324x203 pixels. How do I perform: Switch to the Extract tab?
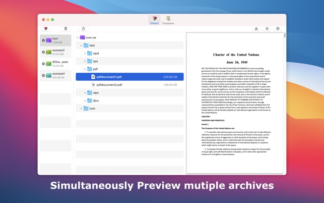coord(154,20)
